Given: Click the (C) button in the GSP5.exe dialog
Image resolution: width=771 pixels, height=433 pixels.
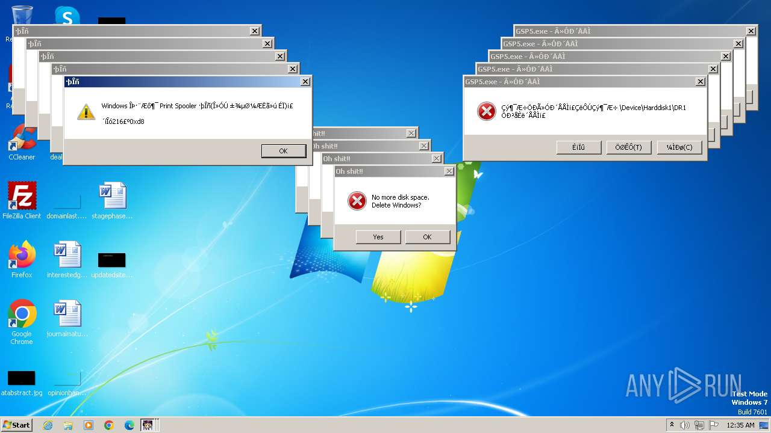Looking at the screenshot, I should pos(679,147).
